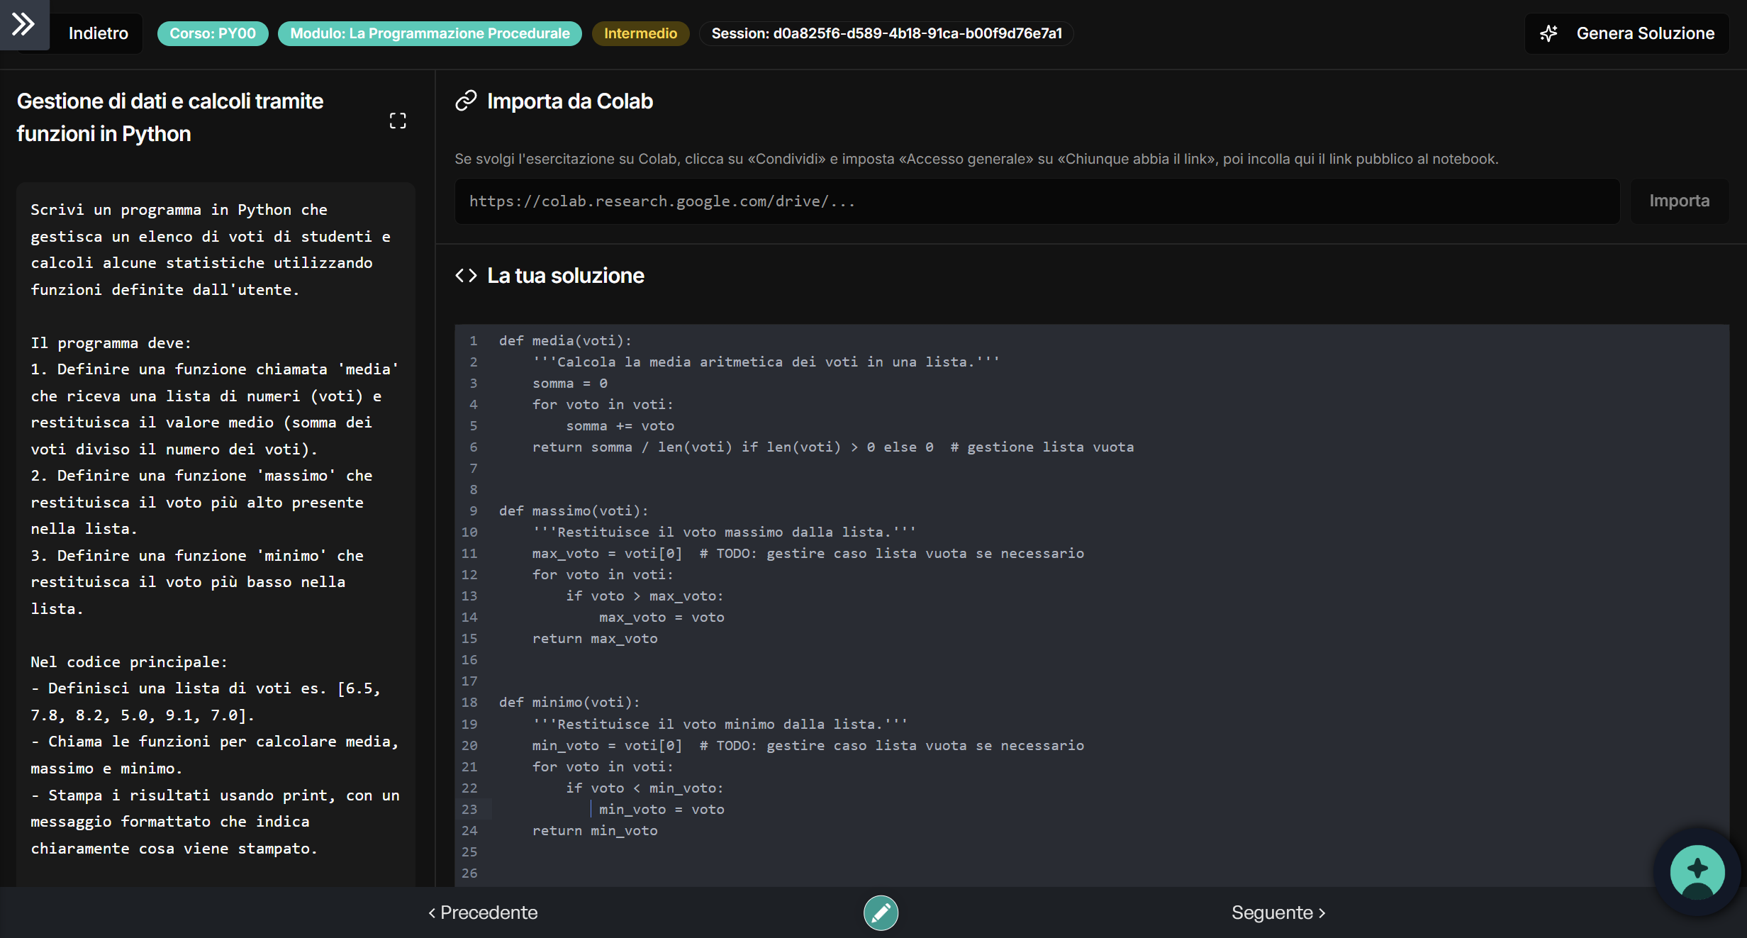Click the Colab instructions paragraph
Screen dimensions: 1747x938
[x=976, y=159]
